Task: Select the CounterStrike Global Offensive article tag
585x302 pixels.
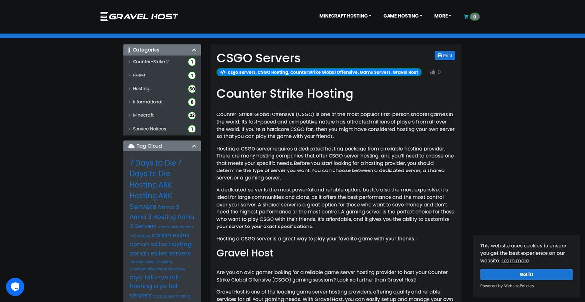Action: [x=323, y=72]
